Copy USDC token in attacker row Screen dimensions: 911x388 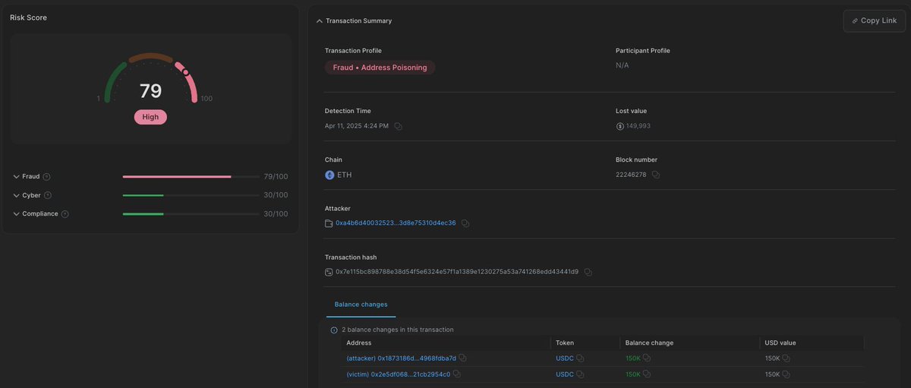pyautogui.click(x=580, y=358)
